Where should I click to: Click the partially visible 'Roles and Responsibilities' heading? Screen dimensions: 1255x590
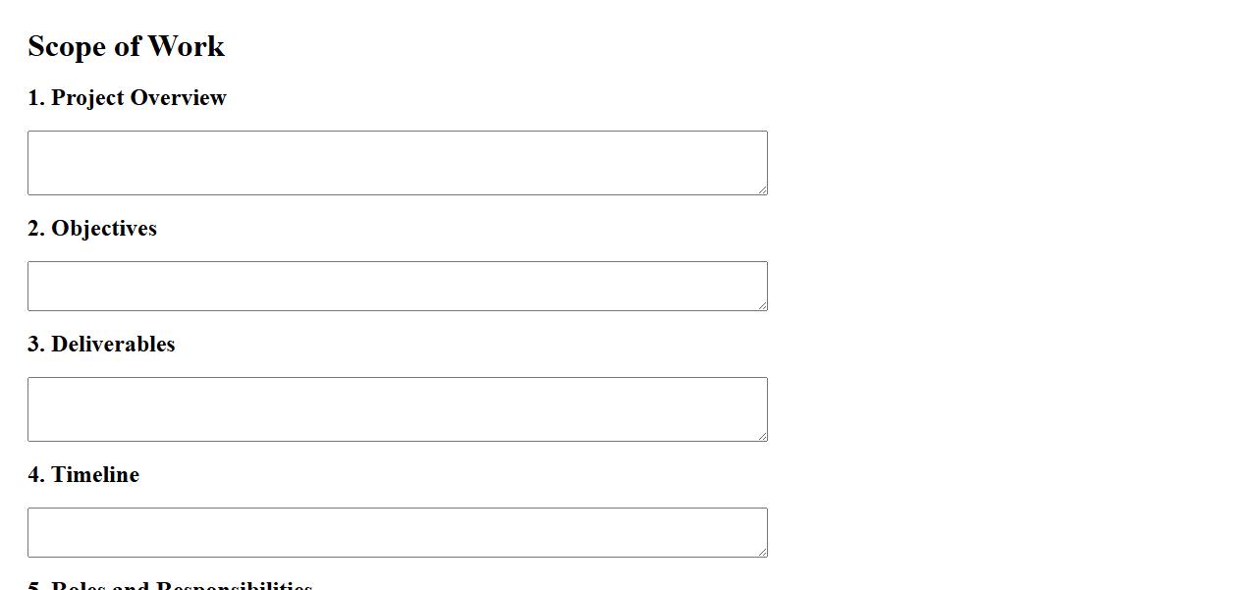tap(170, 585)
